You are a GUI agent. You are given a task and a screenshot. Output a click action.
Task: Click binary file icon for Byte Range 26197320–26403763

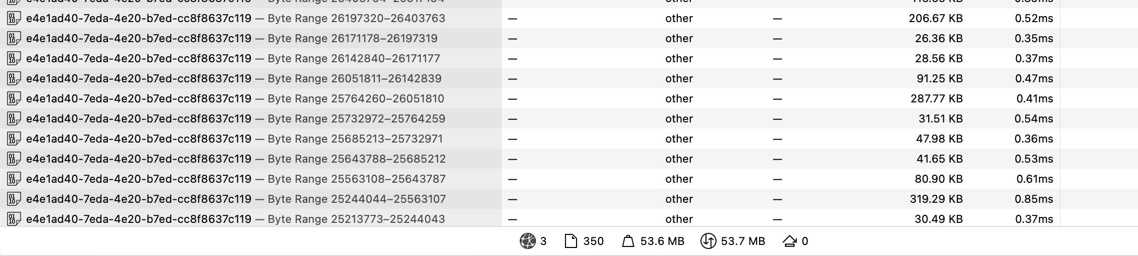(14, 19)
